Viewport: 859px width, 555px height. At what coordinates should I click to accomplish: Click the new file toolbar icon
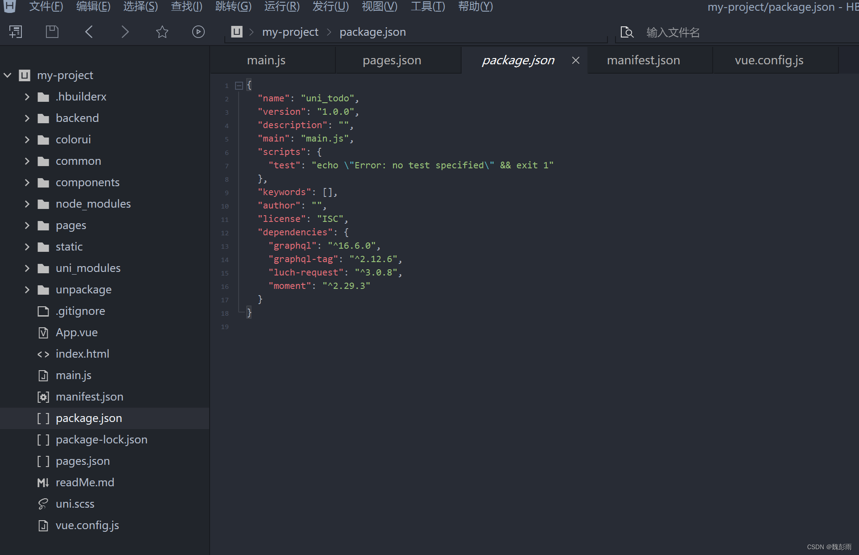pos(16,32)
